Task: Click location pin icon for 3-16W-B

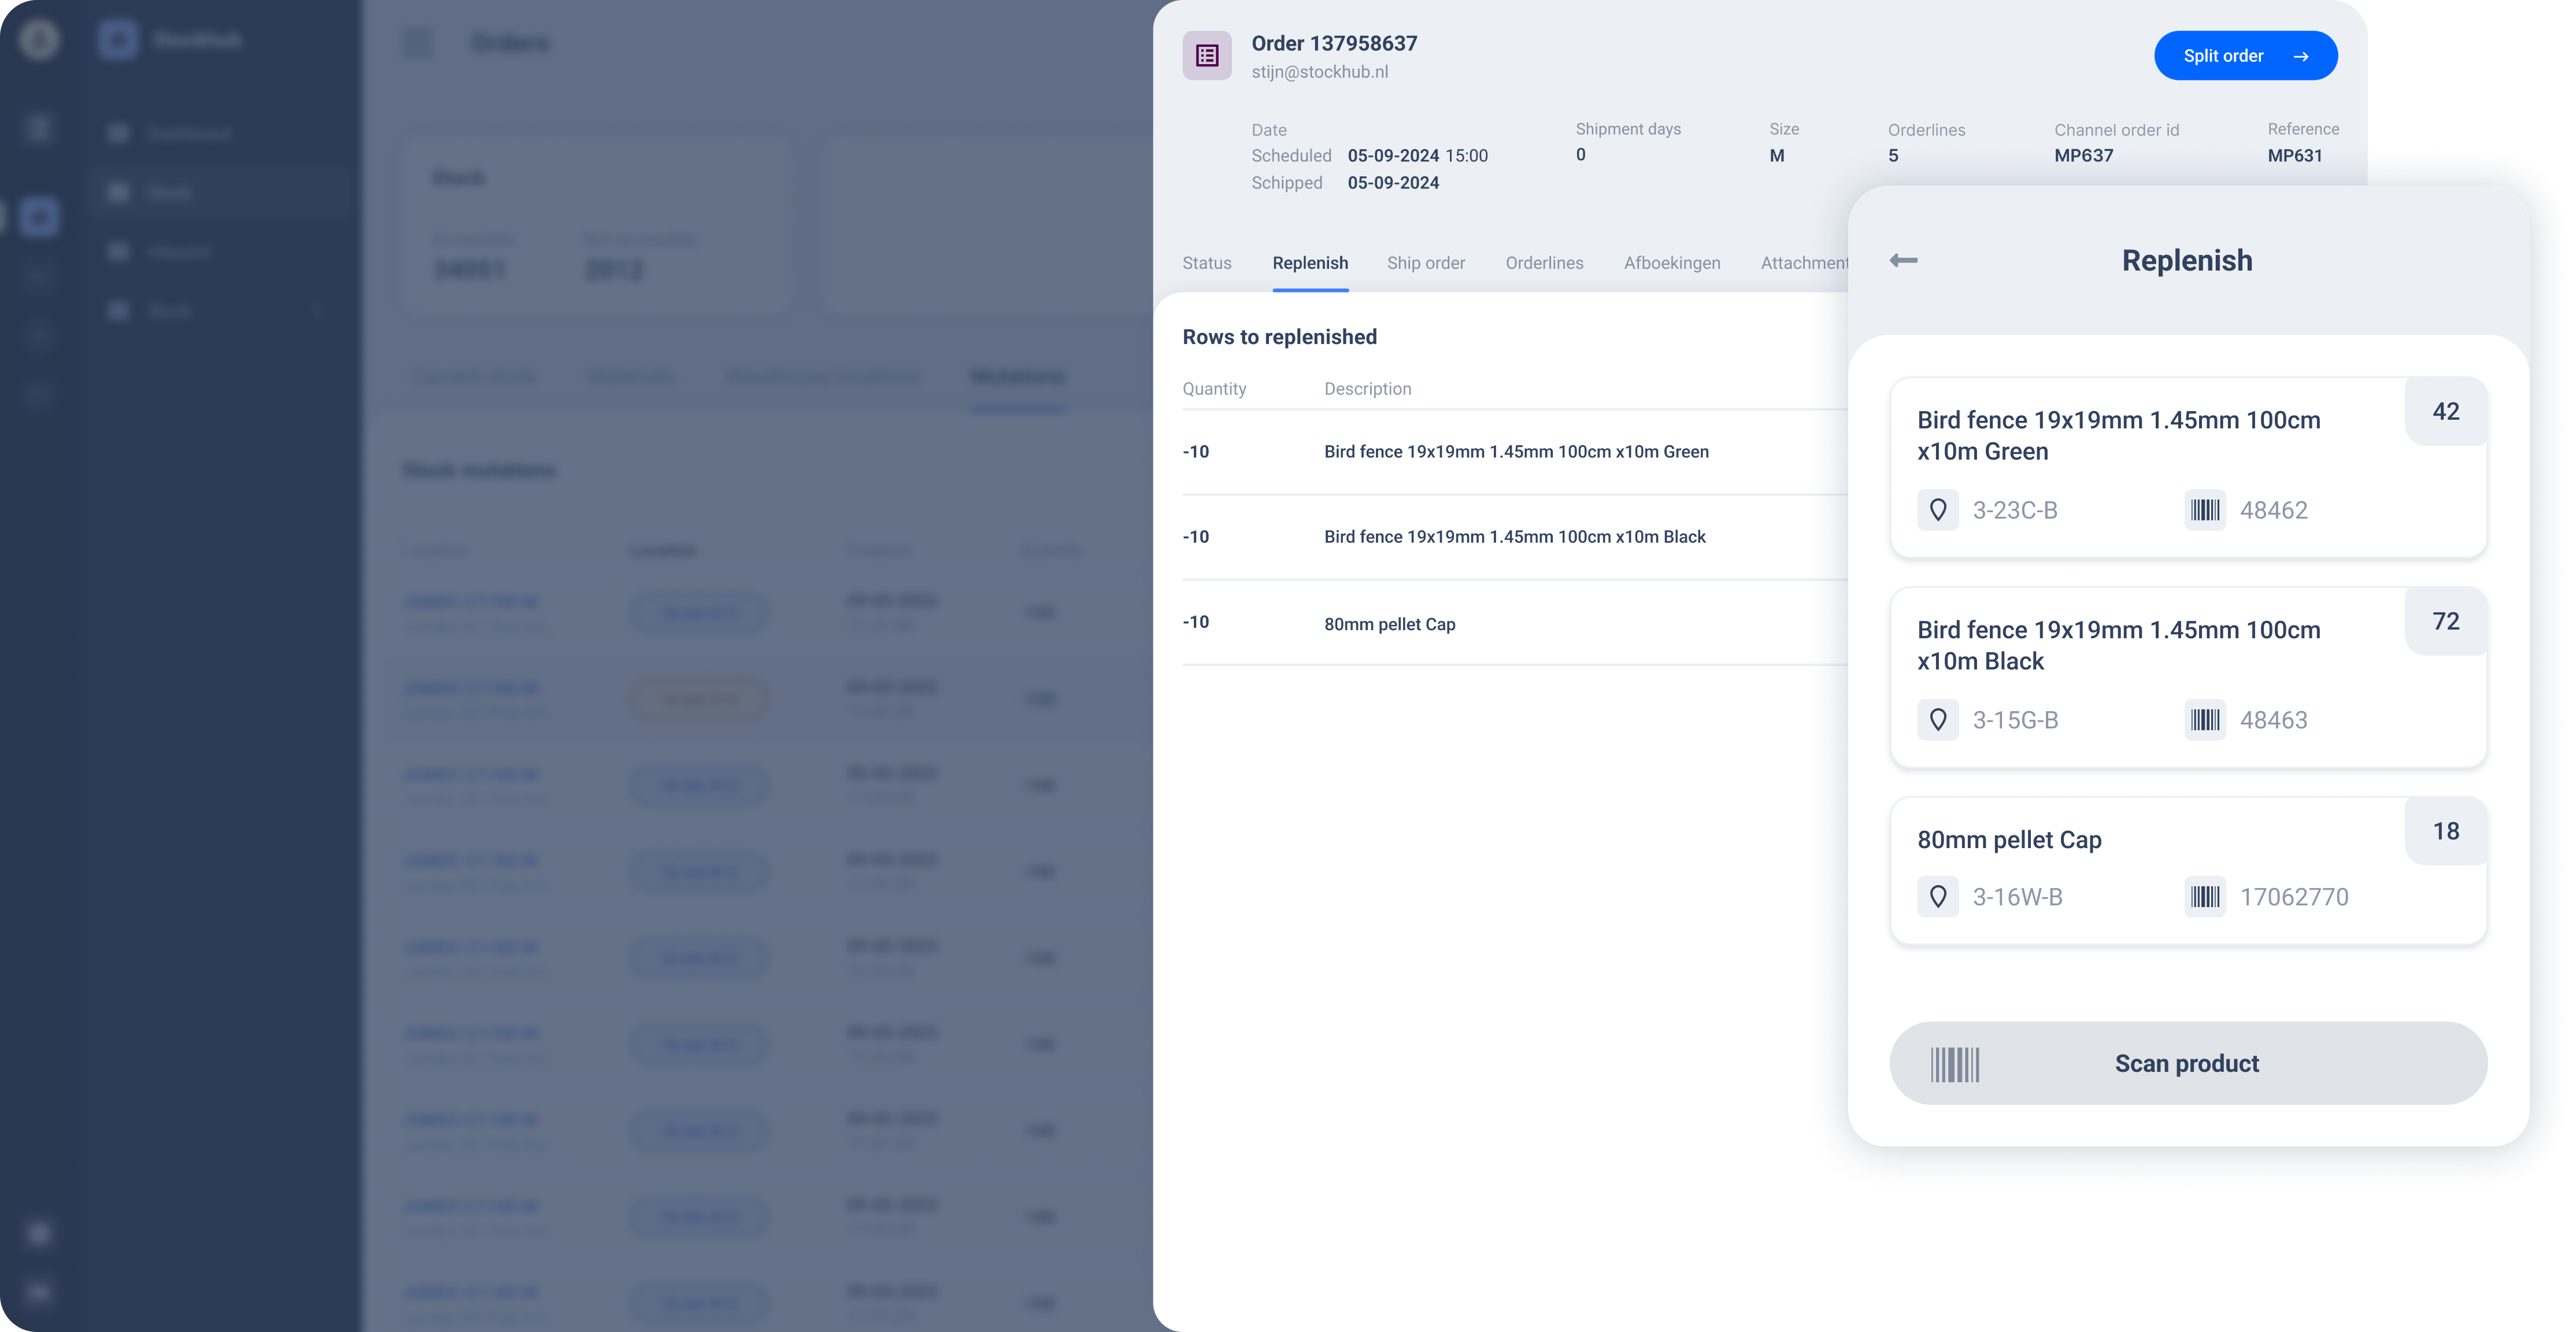Action: tap(1937, 897)
